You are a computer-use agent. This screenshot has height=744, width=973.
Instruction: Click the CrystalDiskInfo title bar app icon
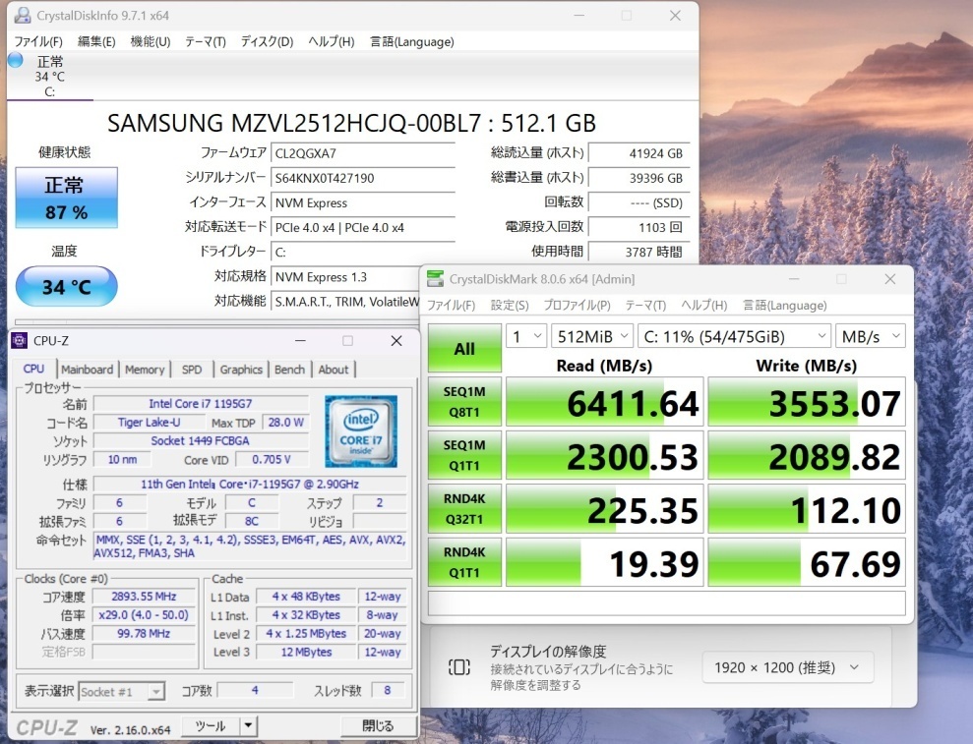click(23, 15)
